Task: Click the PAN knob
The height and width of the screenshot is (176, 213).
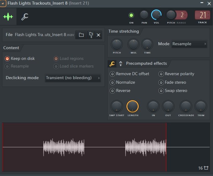Action: pyautogui.click(x=144, y=15)
